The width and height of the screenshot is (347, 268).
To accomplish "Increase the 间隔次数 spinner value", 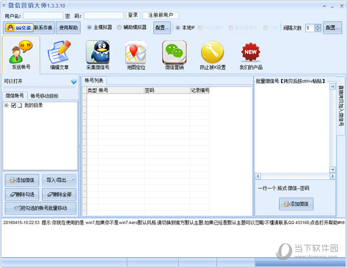I will coord(318,25).
